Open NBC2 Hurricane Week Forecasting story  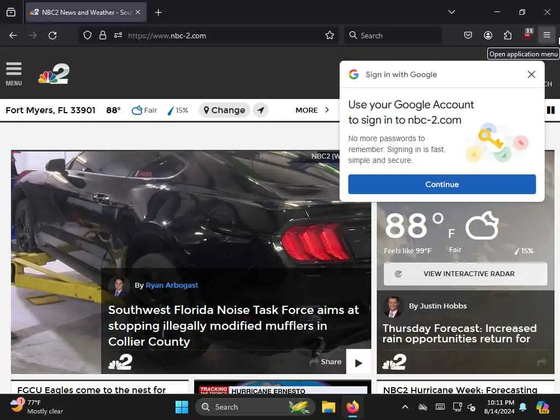tap(460, 390)
